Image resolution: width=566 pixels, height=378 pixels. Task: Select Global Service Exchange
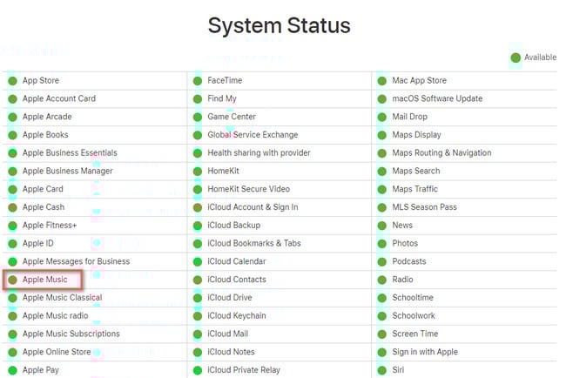click(253, 135)
